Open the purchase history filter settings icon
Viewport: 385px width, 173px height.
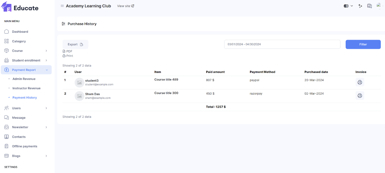(63, 24)
